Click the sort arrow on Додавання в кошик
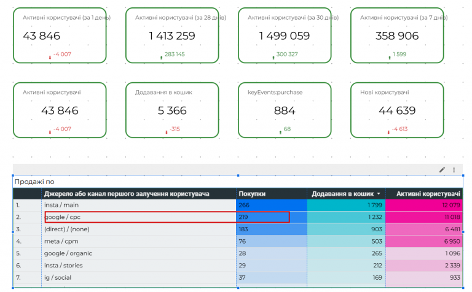 [379, 194]
